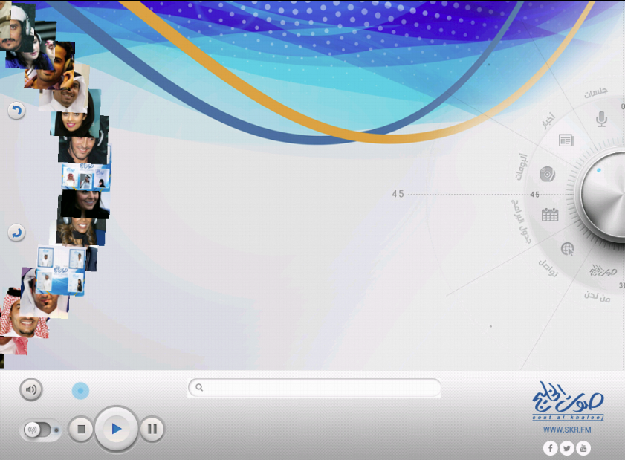Click the globe contact icon for تواصل
The width and height of the screenshot is (625, 460).
coord(567,249)
